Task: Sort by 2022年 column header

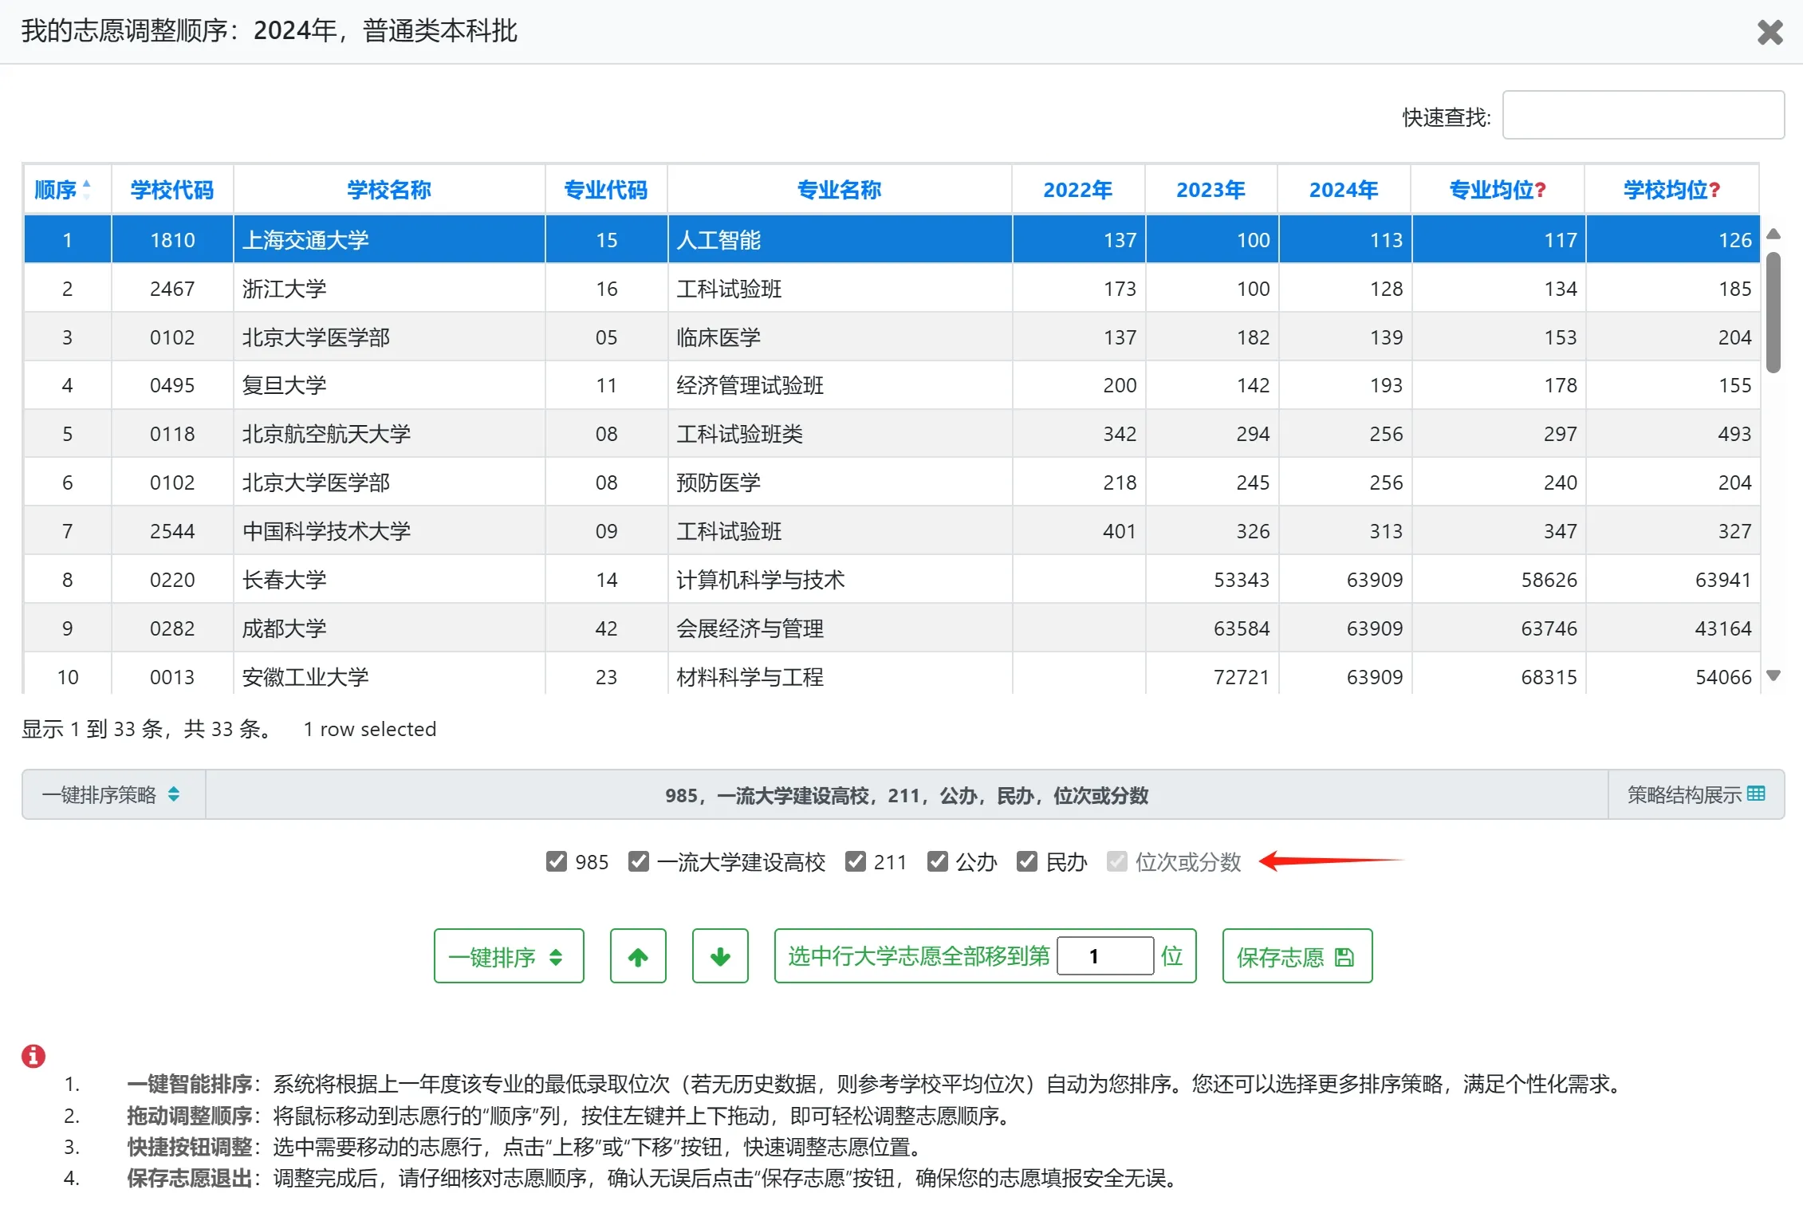Action: click(1078, 190)
